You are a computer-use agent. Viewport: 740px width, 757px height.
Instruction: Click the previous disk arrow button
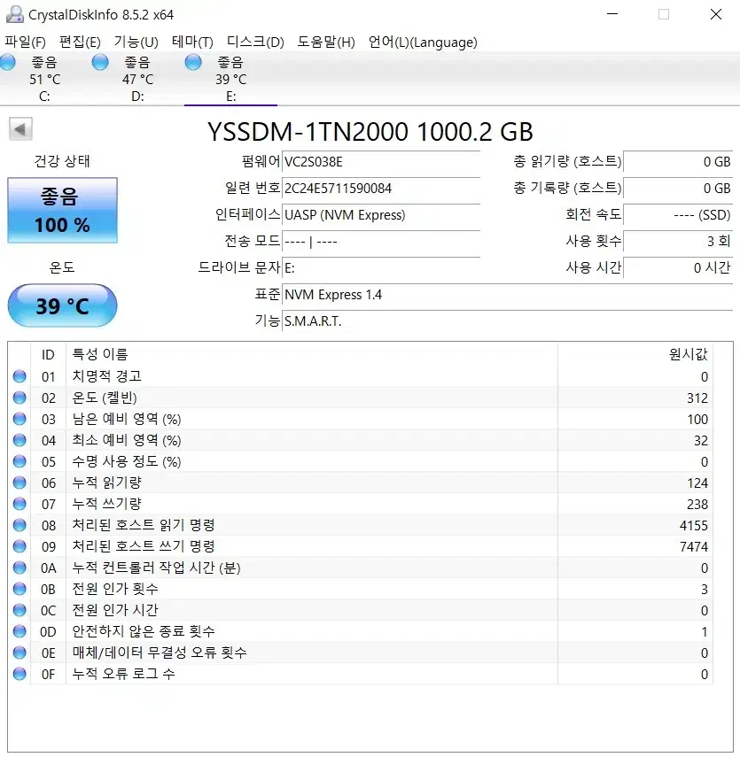click(x=20, y=129)
